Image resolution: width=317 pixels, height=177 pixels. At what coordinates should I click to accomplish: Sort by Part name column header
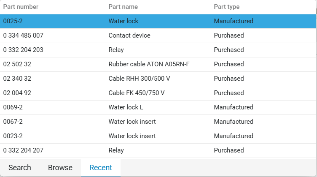pos(123,7)
